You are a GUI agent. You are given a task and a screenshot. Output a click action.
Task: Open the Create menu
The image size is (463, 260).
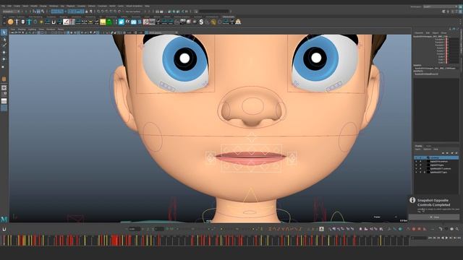point(17,6)
